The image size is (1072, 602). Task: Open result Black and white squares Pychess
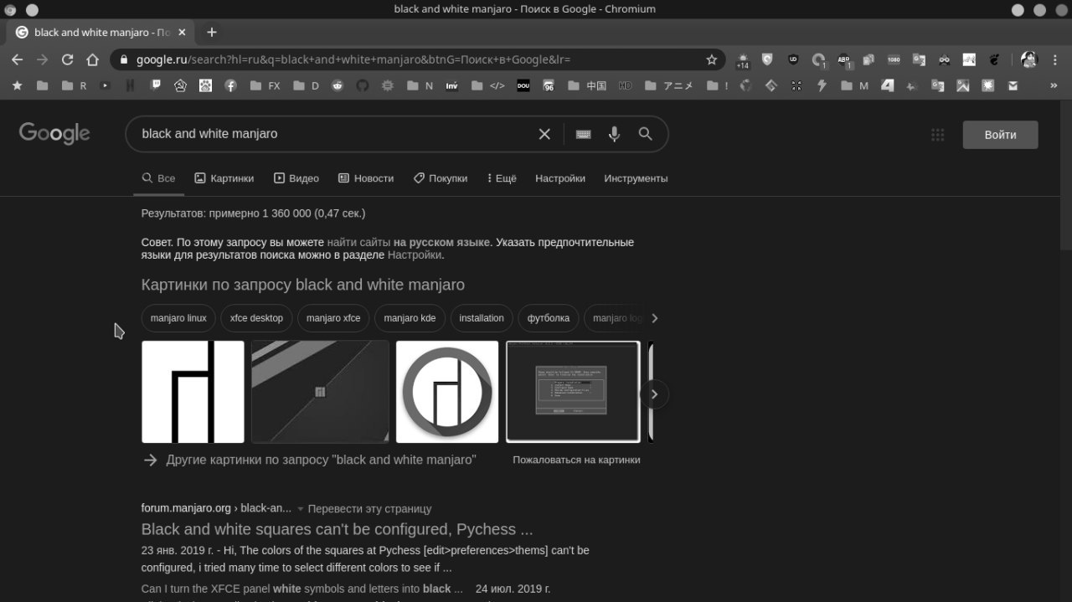coord(337,529)
